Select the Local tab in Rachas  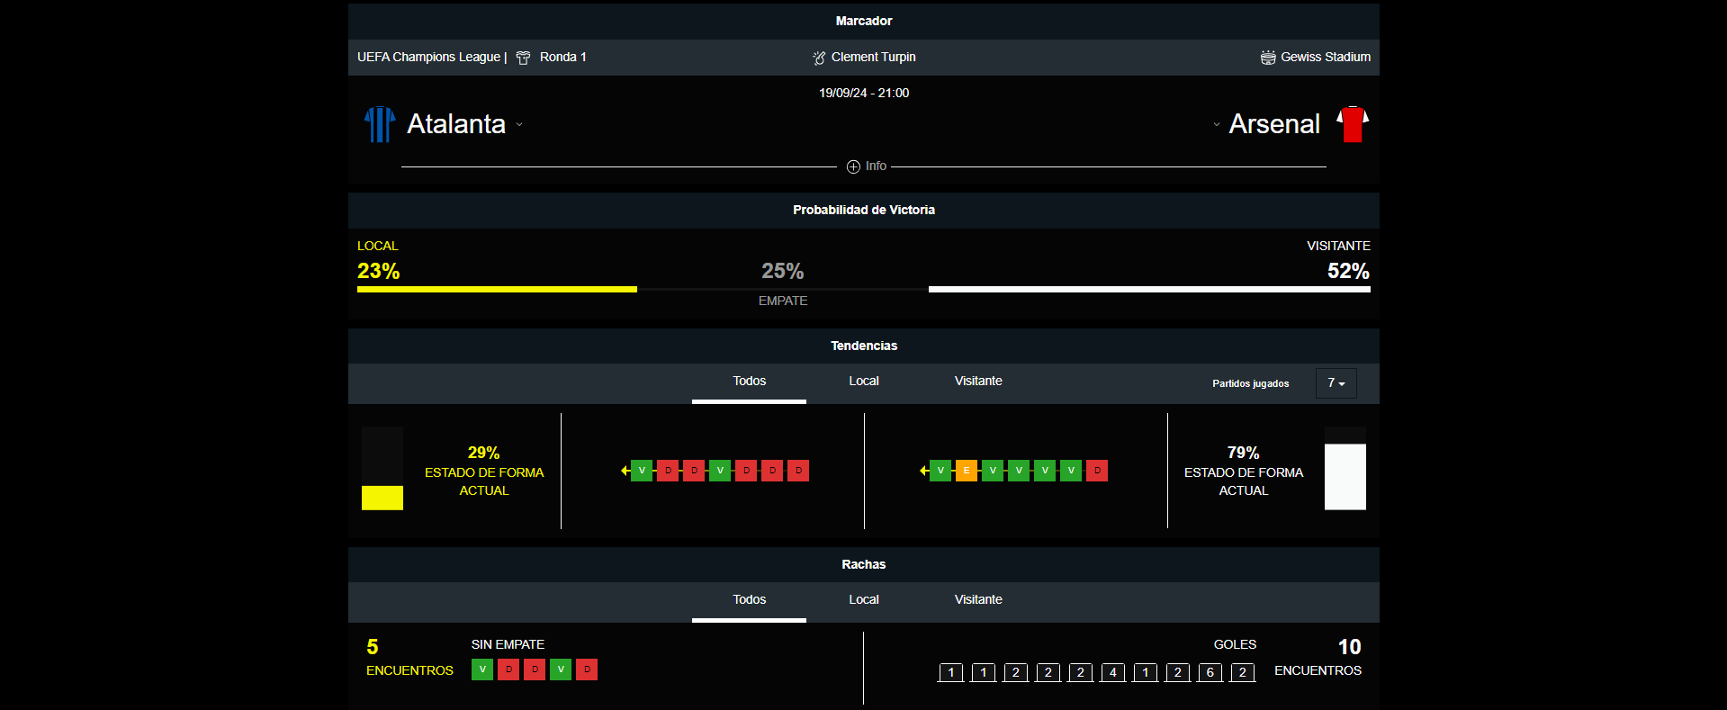coord(864,600)
